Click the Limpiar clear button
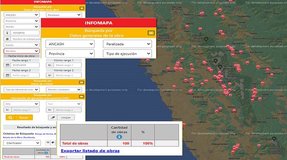The image size is (287, 160). click(x=61, y=118)
